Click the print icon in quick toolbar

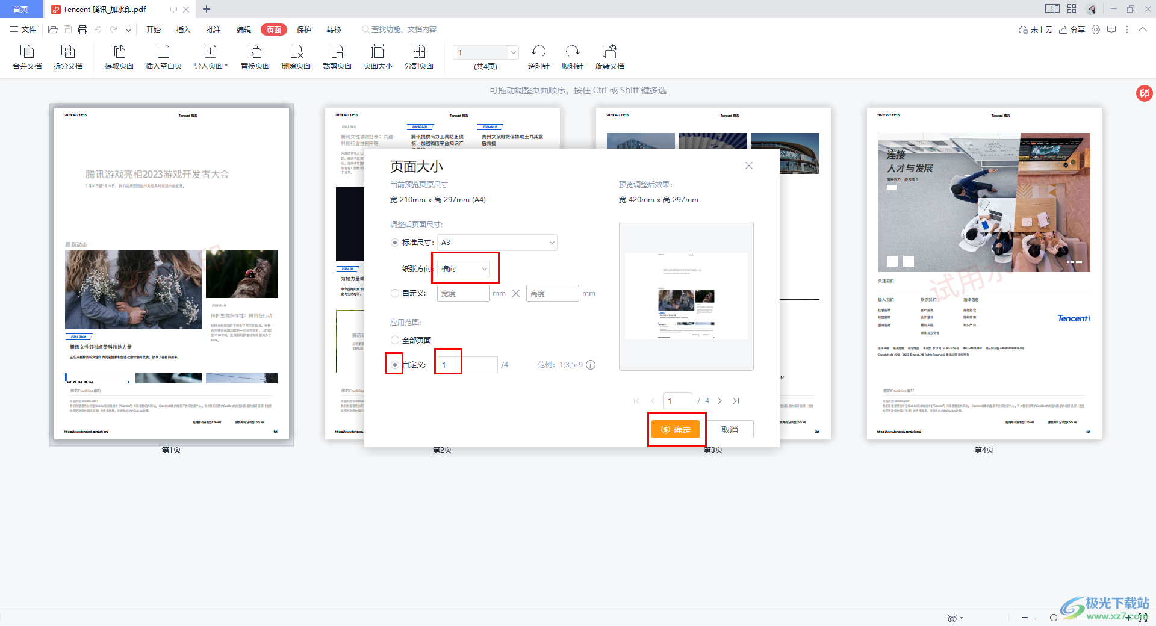[82, 29]
